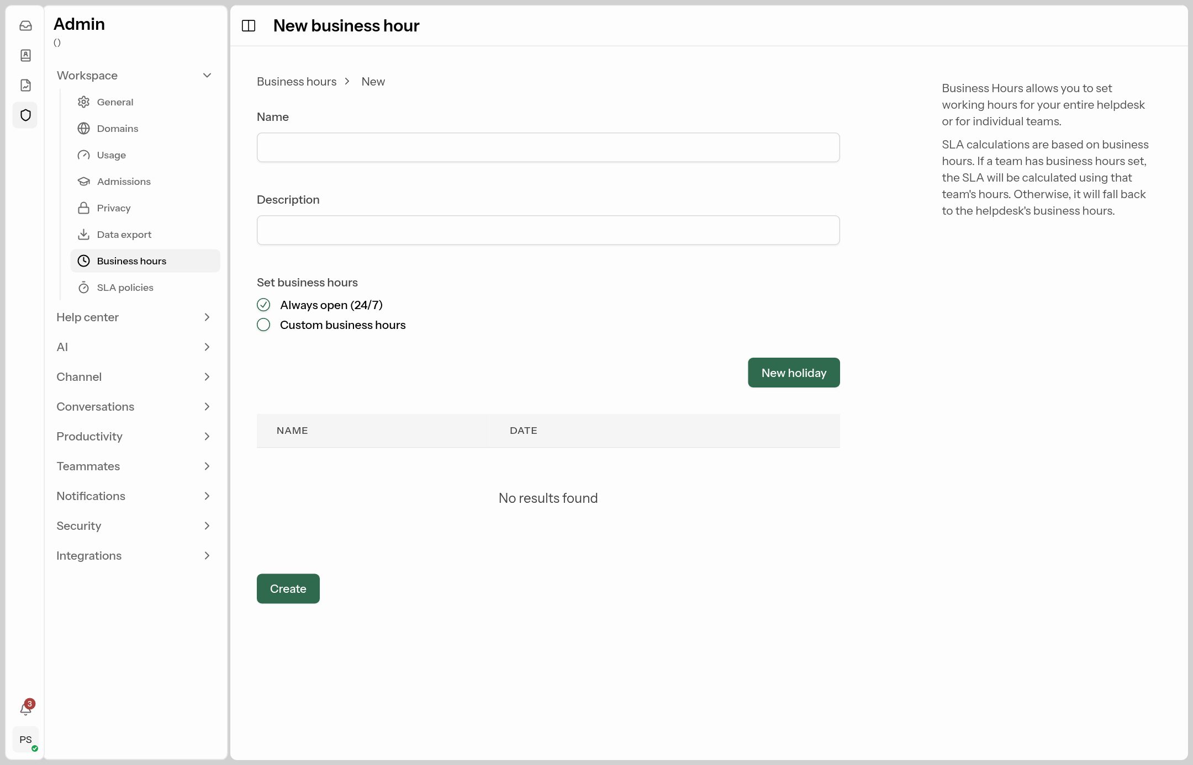
Task: Toggle the sidebar panel icon
Action: click(x=249, y=26)
